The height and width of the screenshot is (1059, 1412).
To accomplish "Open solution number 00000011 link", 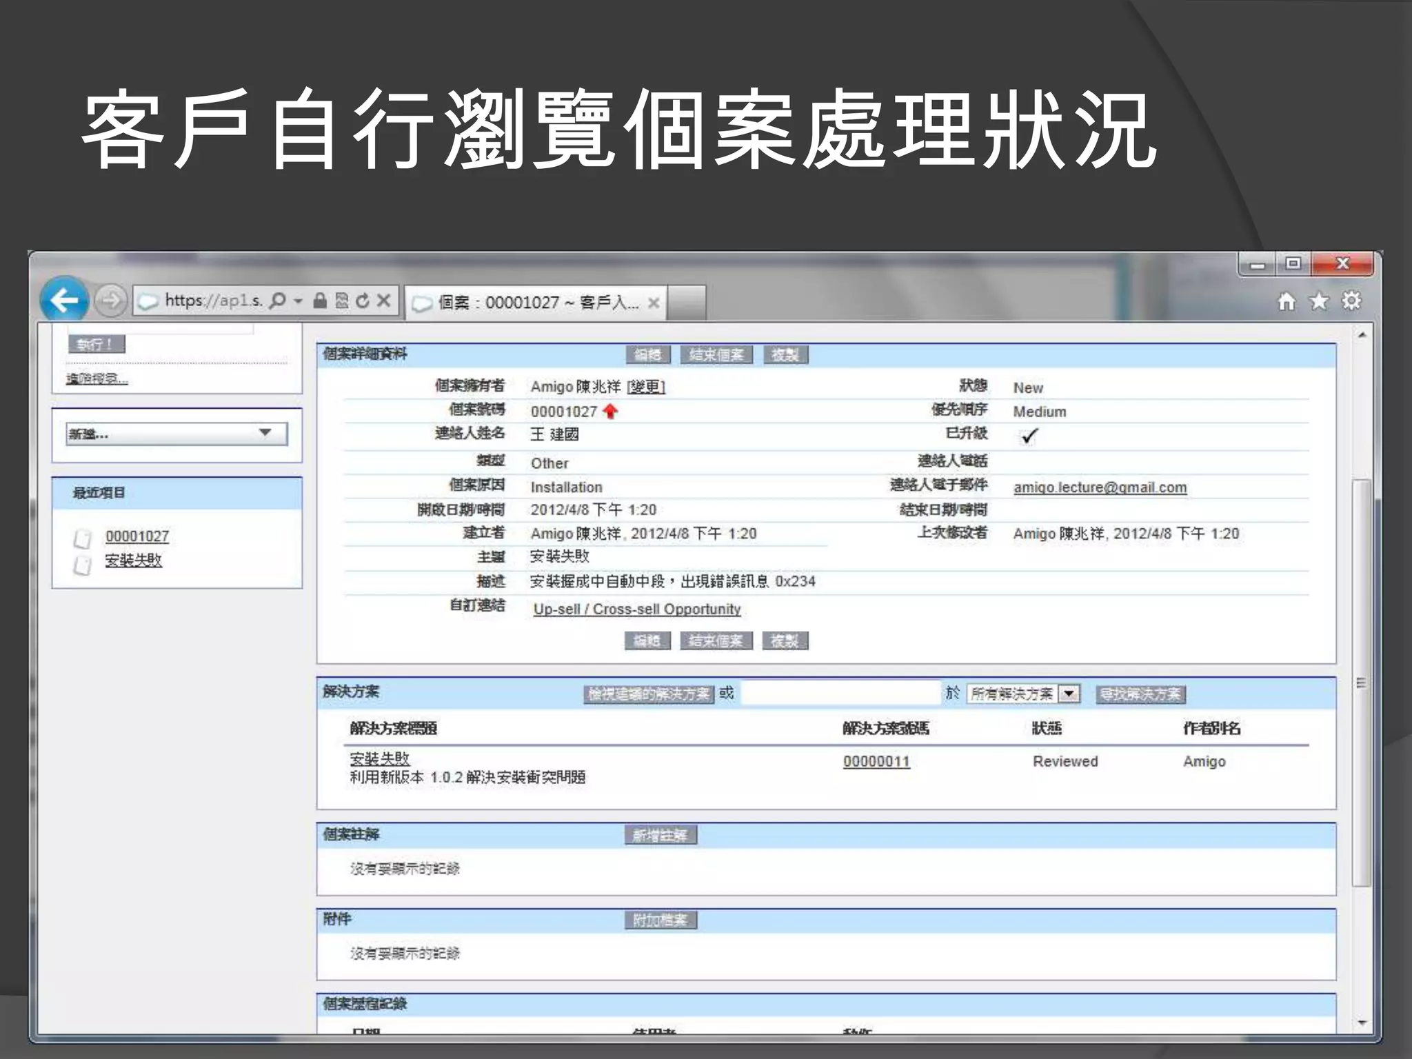I will pyautogui.click(x=876, y=762).
